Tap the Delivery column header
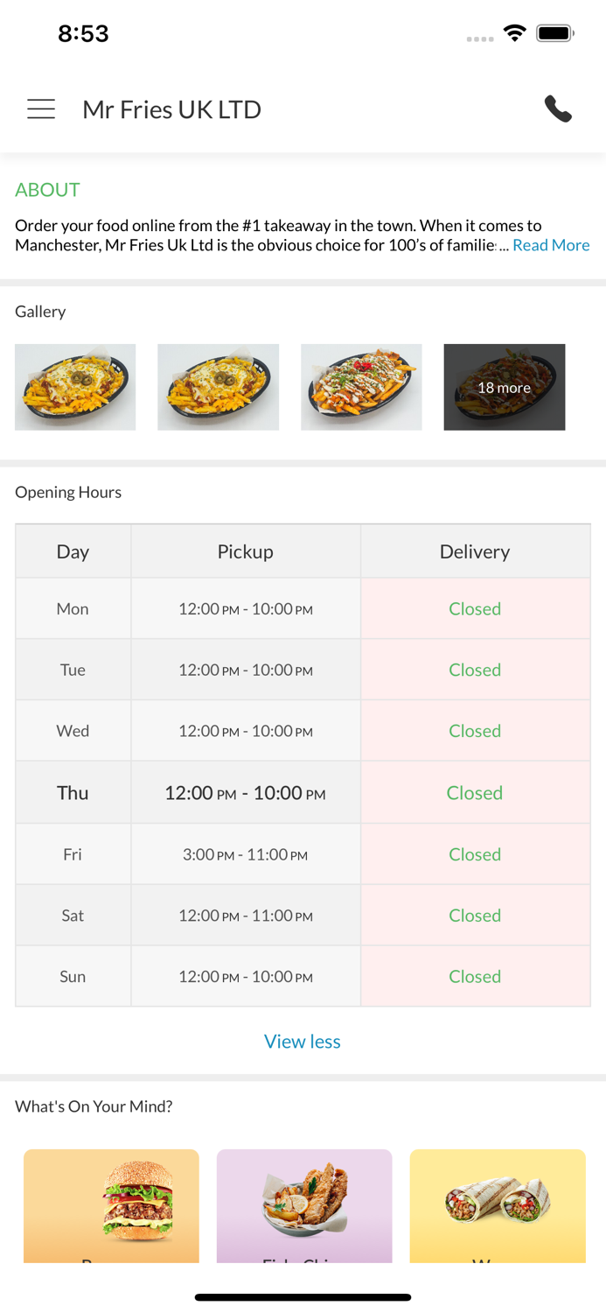 (x=475, y=551)
